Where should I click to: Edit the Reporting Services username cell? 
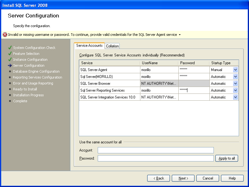coord(159,90)
